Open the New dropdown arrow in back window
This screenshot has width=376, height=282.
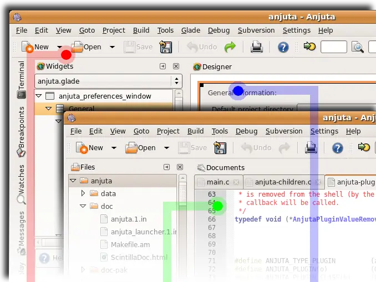pos(60,47)
